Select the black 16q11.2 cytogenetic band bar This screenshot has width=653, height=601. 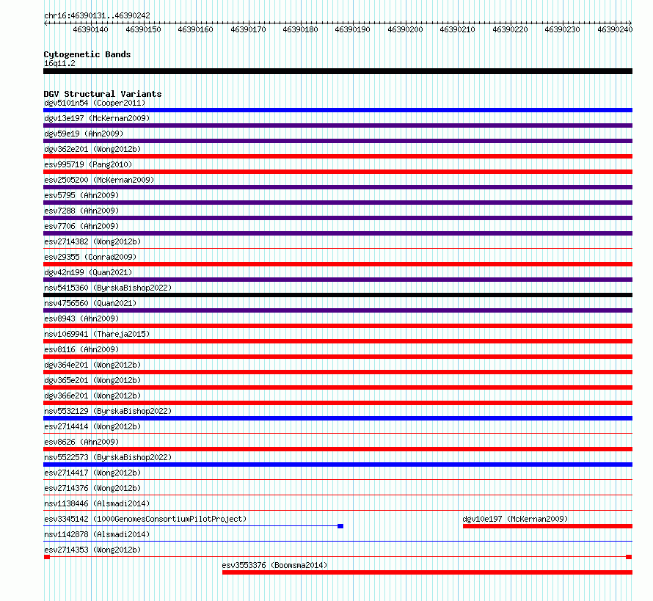pyautogui.click(x=338, y=71)
